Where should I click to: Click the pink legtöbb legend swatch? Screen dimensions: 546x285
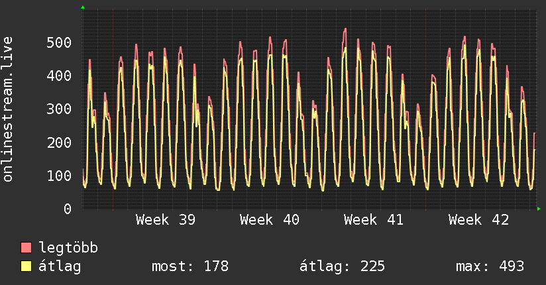[26, 247]
